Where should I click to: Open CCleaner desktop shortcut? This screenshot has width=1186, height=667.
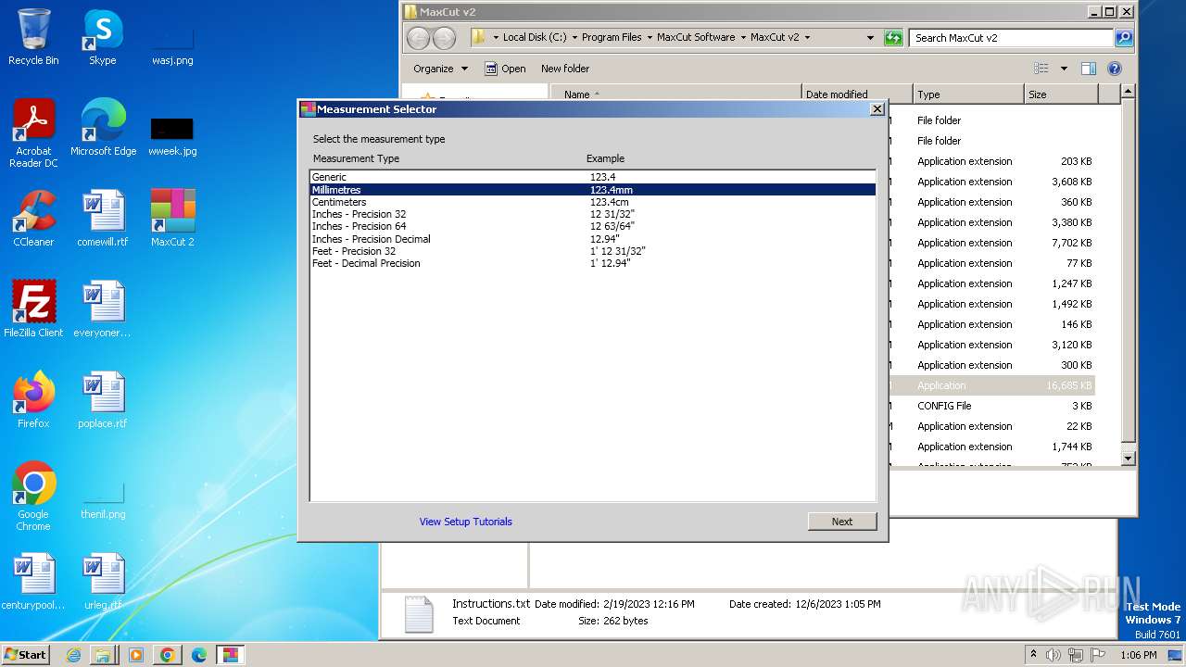(33, 219)
